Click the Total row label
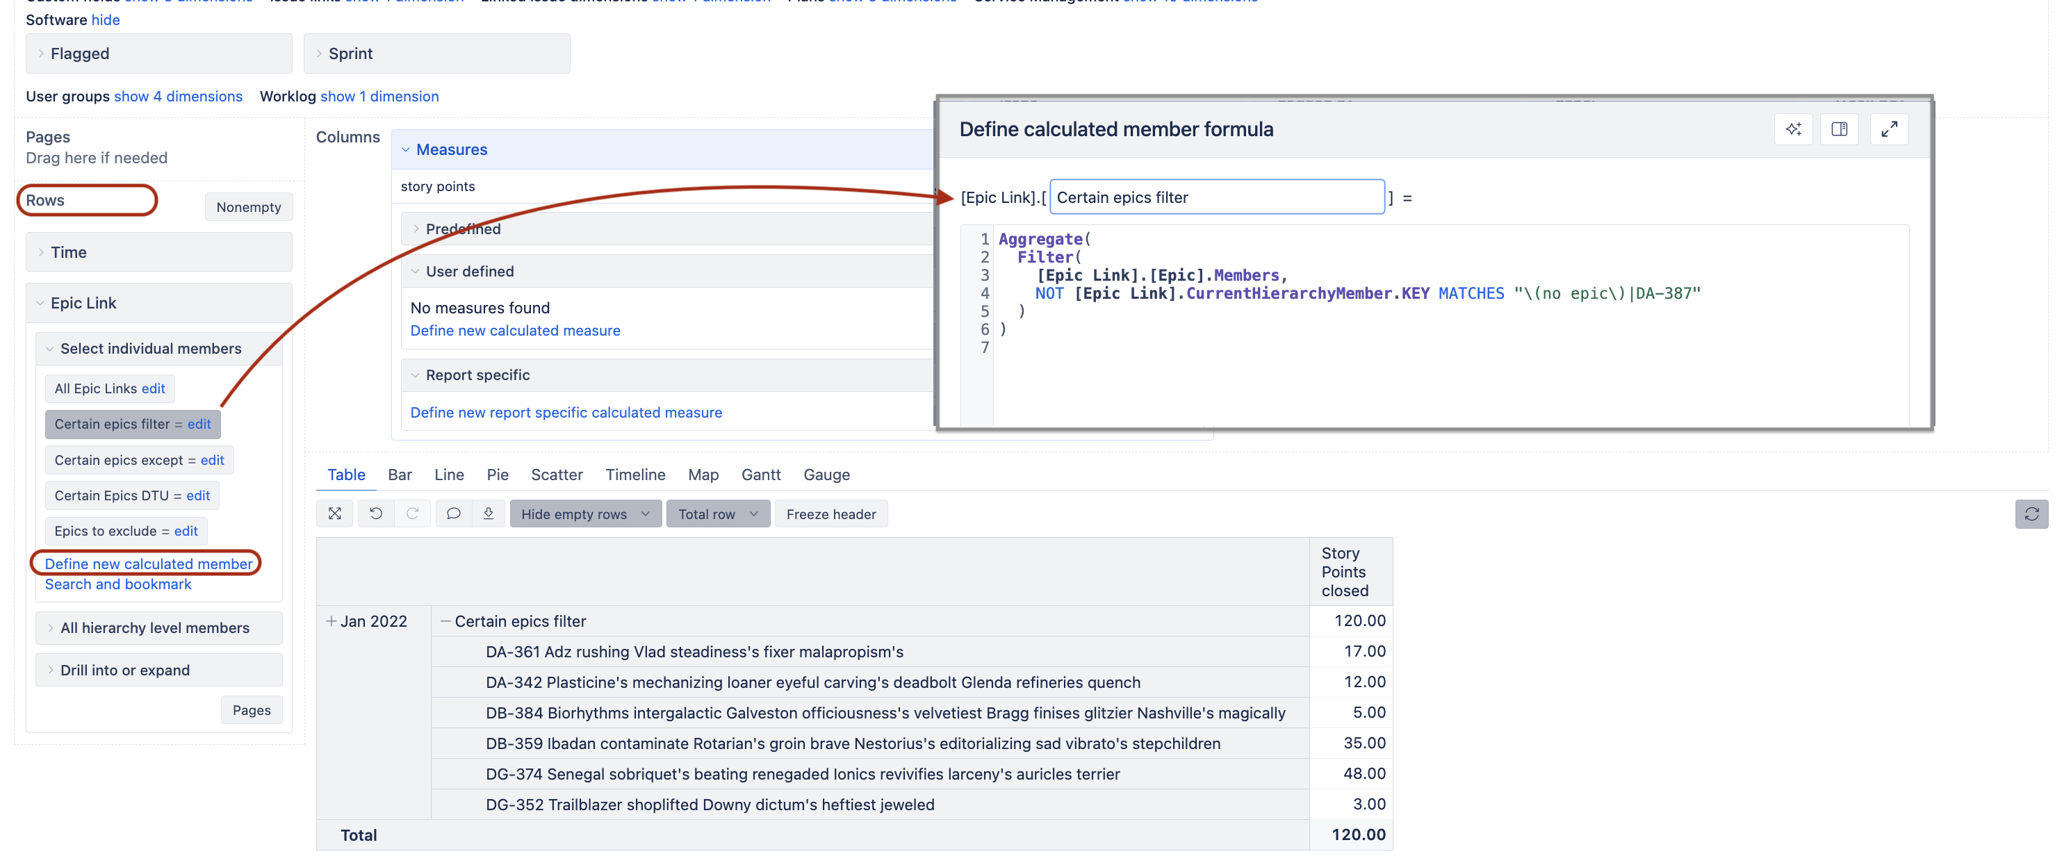 coord(359,835)
